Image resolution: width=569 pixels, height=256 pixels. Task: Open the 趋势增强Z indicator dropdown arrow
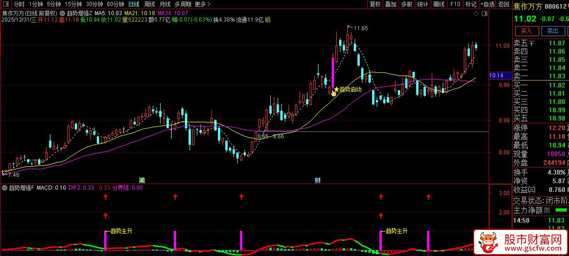pos(63,13)
